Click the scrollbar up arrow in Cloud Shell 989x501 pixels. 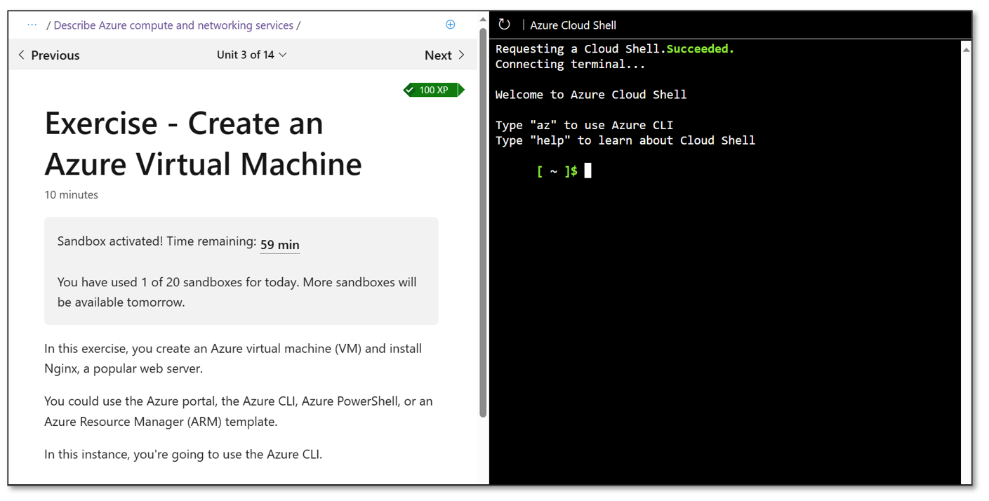coord(967,48)
